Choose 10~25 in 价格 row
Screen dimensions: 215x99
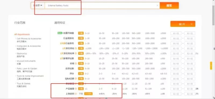point(102,64)
